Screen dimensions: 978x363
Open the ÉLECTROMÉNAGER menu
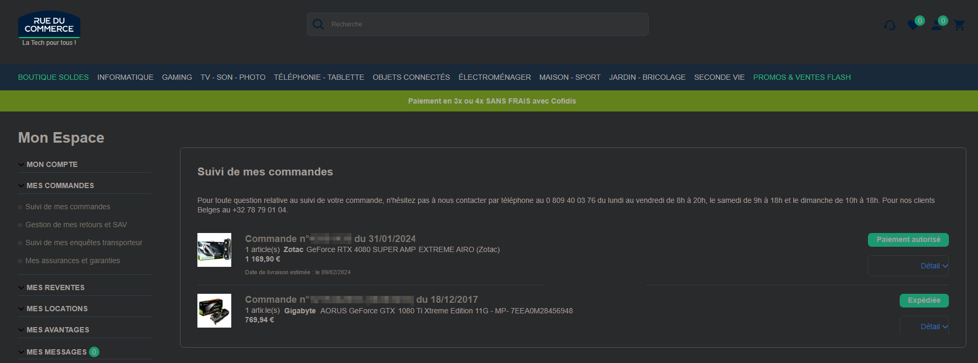coord(495,77)
